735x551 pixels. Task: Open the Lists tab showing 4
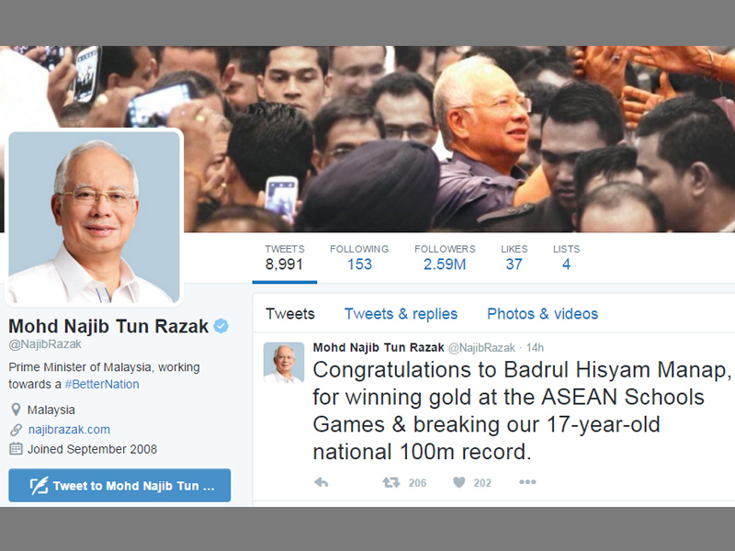(x=566, y=258)
